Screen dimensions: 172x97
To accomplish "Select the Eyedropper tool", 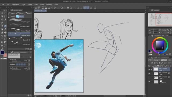I will click(2, 23).
